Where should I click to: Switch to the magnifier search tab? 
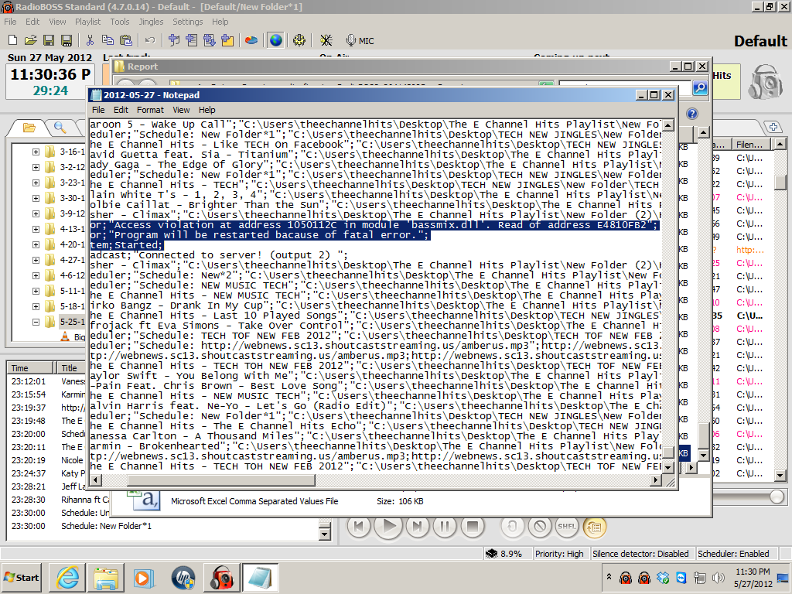pyautogui.click(x=60, y=128)
